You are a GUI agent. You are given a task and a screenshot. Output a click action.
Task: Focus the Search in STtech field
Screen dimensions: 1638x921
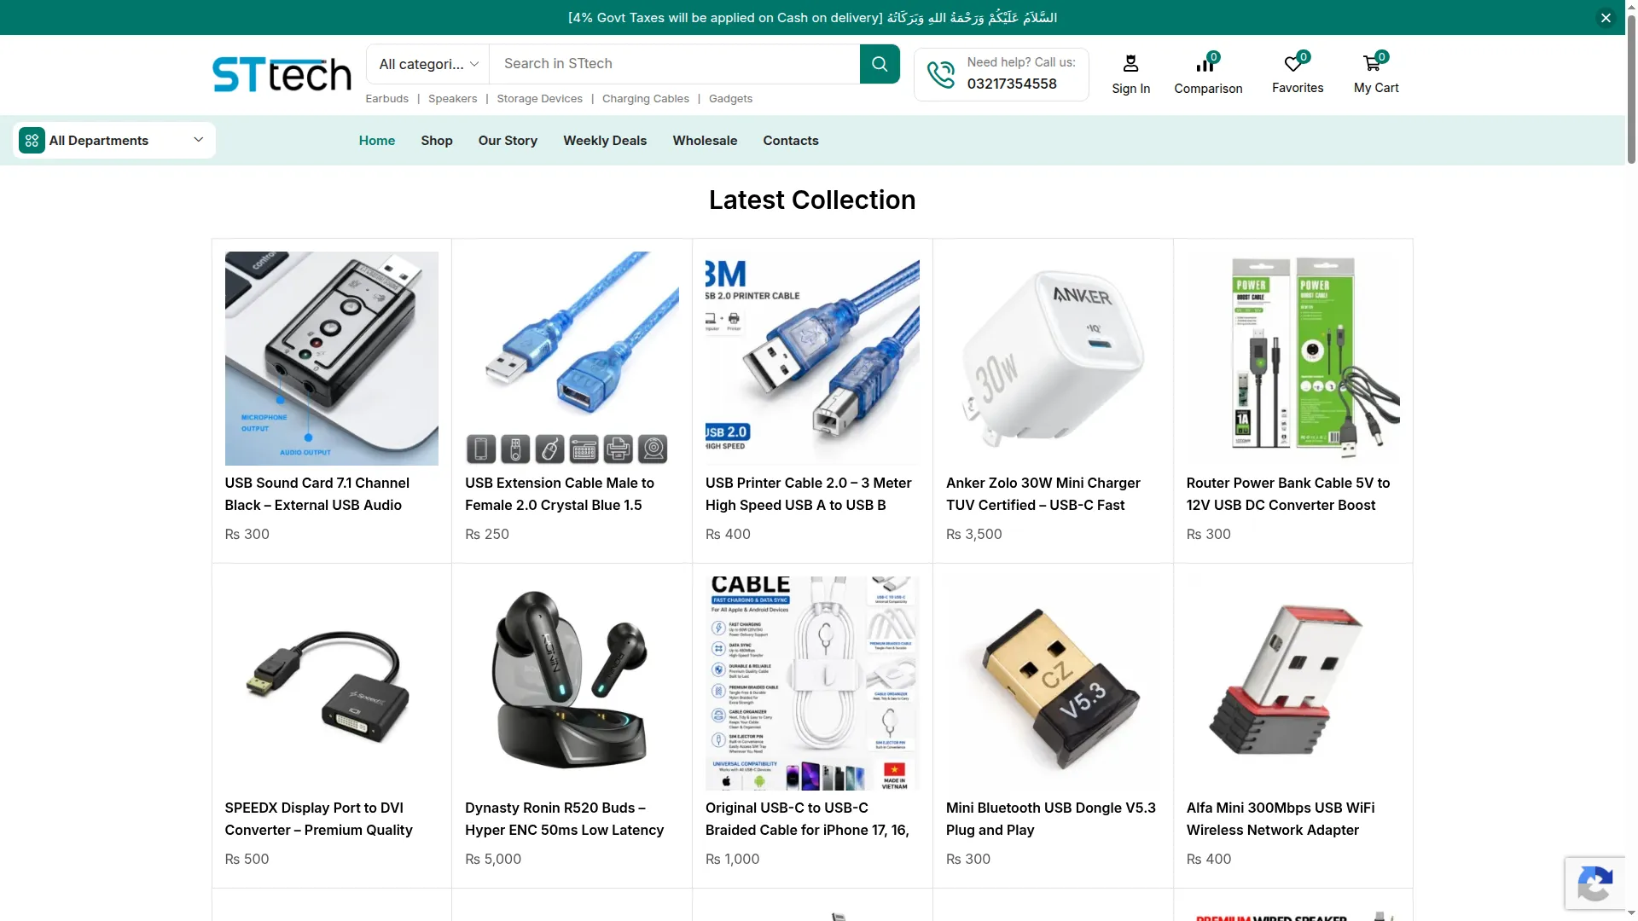click(675, 64)
